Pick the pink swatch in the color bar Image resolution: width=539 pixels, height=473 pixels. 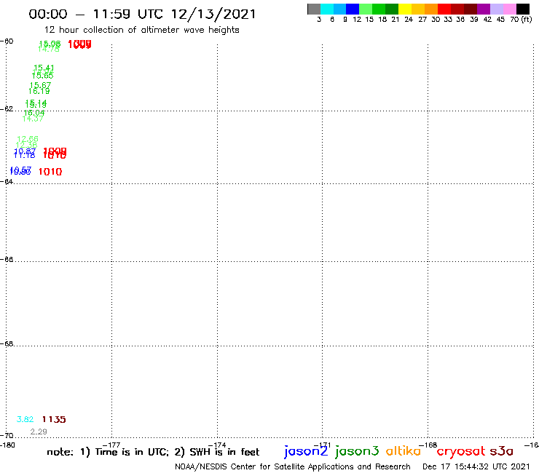(x=510, y=9)
